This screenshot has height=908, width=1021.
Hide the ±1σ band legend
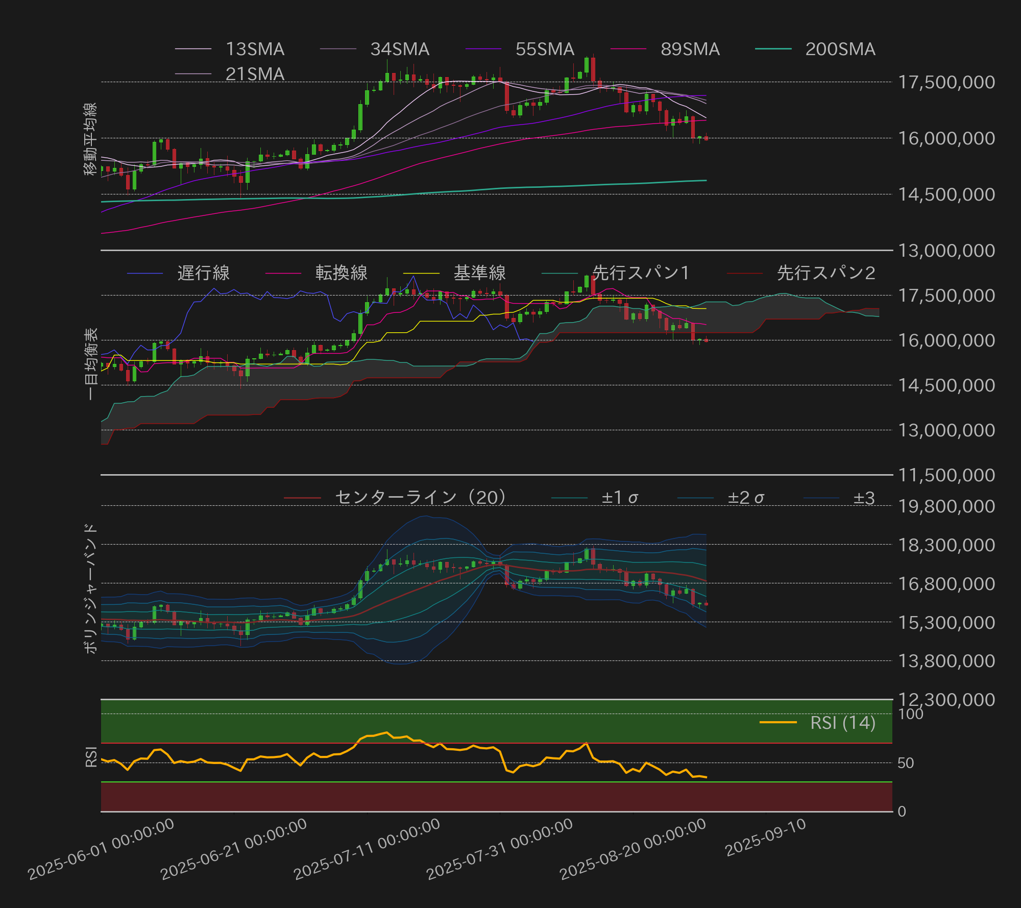[x=619, y=498]
